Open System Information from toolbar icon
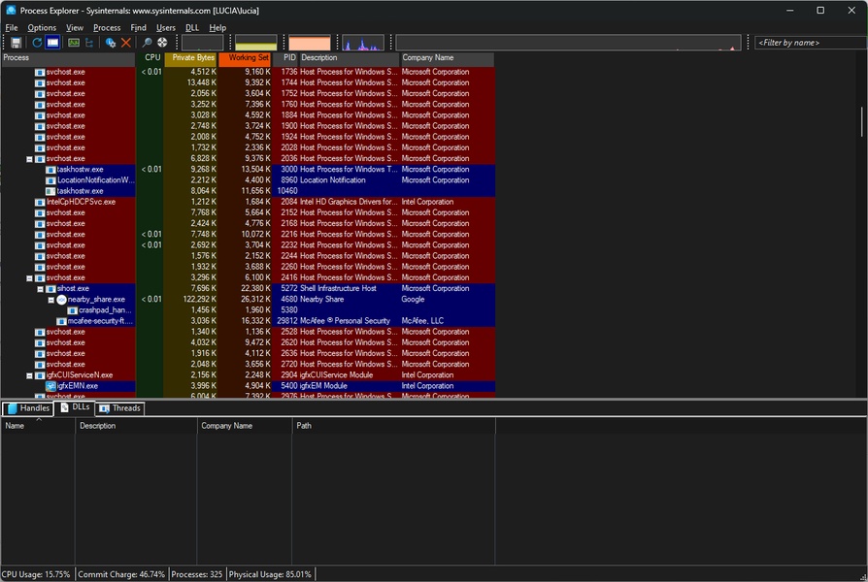This screenshot has height=582, width=868. coord(74,43)
